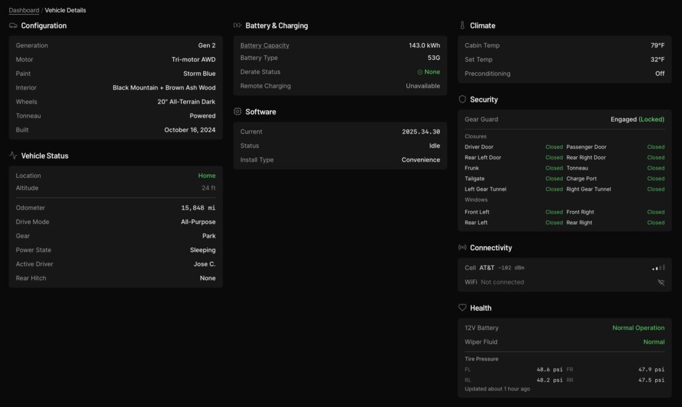Image resolution: width=682 pixels, height=407 pixels.
Task: Click the heart icon beside Health
Action: (x=462, y=308)
